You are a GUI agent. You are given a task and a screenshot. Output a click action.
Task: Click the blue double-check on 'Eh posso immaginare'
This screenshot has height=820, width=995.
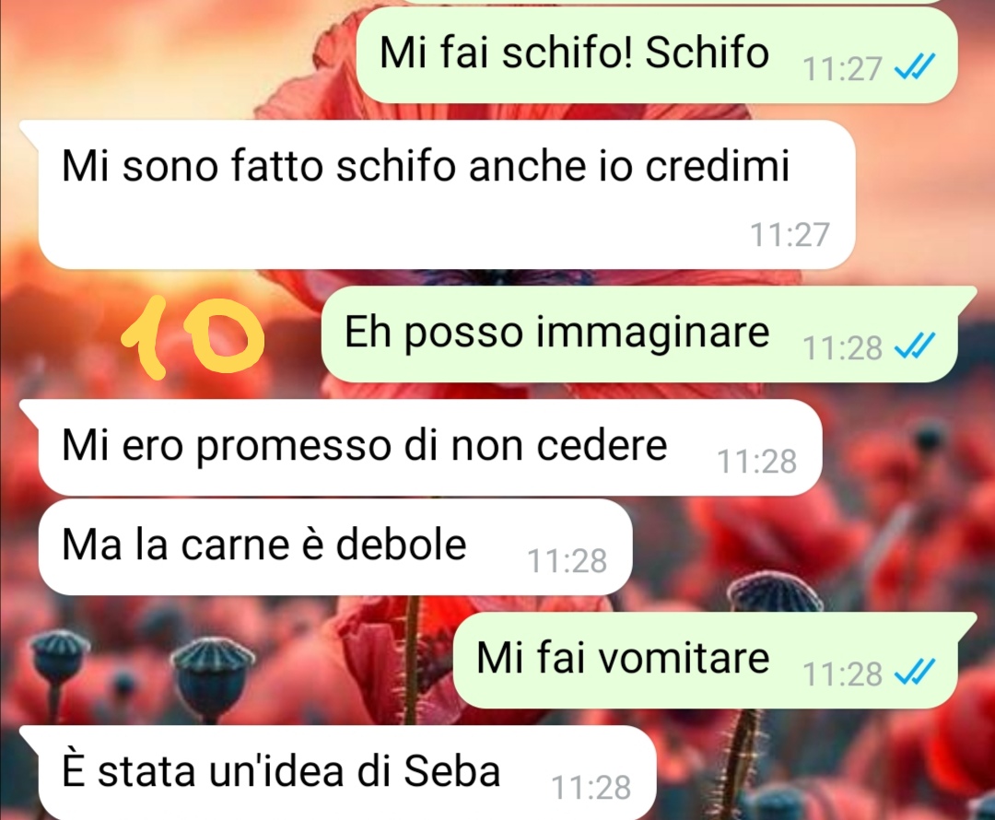[915, 346]
